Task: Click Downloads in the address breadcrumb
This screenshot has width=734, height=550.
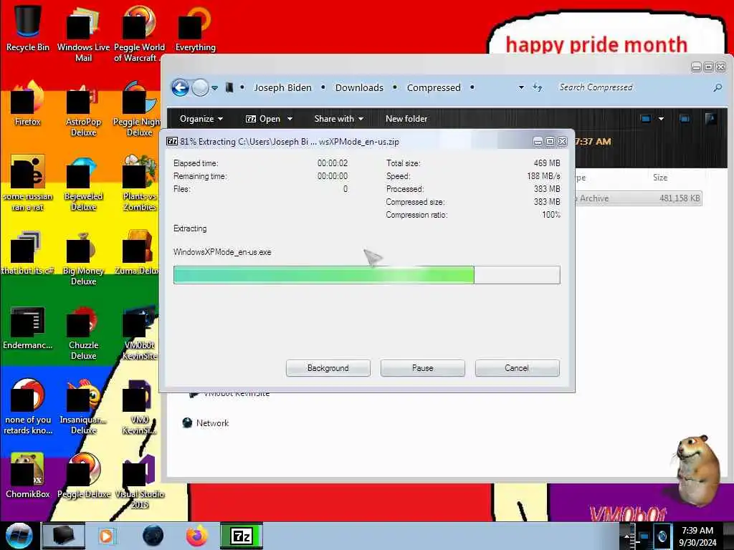Action: pos(359,87)
